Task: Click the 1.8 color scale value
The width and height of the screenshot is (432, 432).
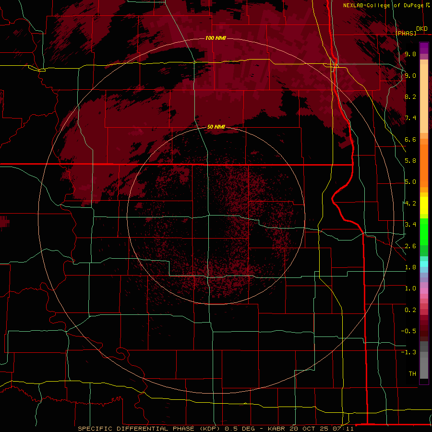Action: click(x=410, y=267)
